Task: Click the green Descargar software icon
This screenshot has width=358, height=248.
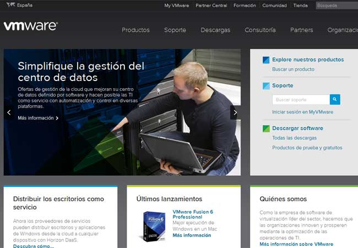Action: click(266, 128)
